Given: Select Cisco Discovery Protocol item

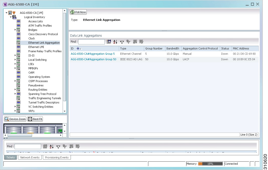Looking at the screenshot, I should pos(43,34).
